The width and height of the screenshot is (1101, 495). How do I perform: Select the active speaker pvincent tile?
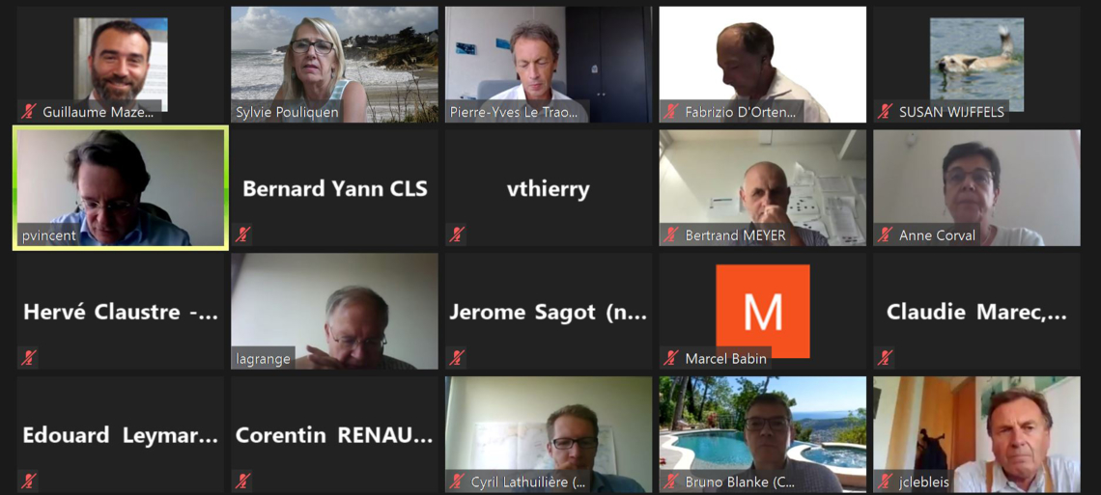(120, 188)
